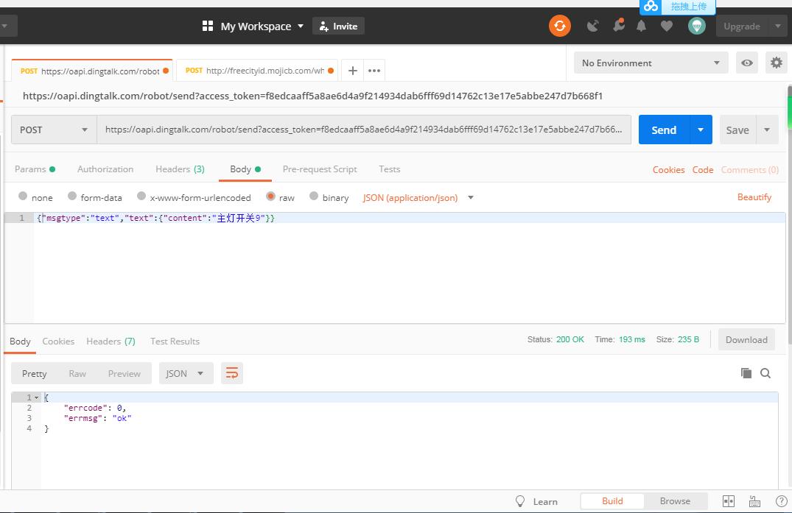The width and height of the screenshot is (792, 513).
Task: Switch to the Pre-request Script tab
Action: pos(320,169)
